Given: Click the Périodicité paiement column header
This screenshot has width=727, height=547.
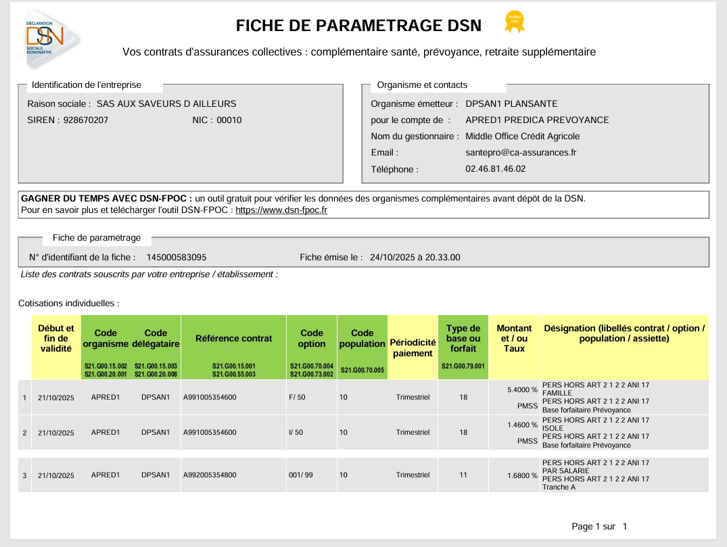Looking at the screenshot, I should coord(413,348).
